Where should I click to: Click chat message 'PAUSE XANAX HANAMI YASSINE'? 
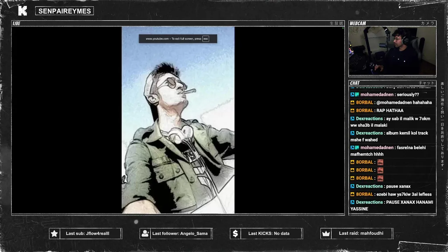[x=392, y=205]
